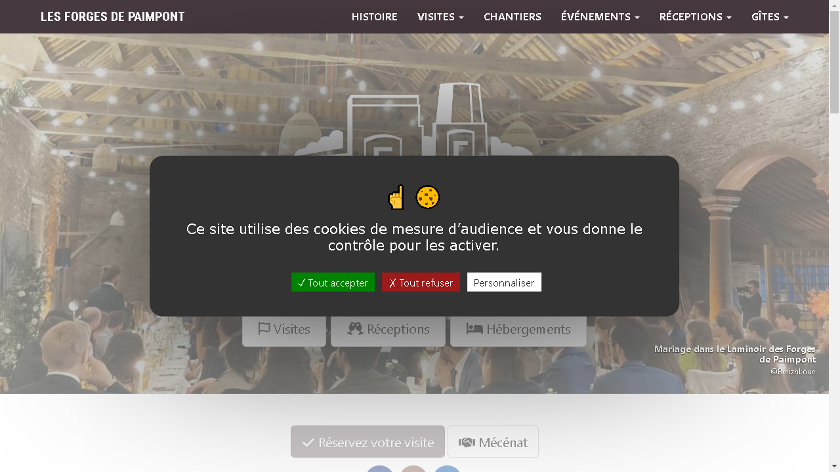Open the Histoire menu item
Image resolution: width=840 pixels, height=472 pixels.
[x=374, y=16]
